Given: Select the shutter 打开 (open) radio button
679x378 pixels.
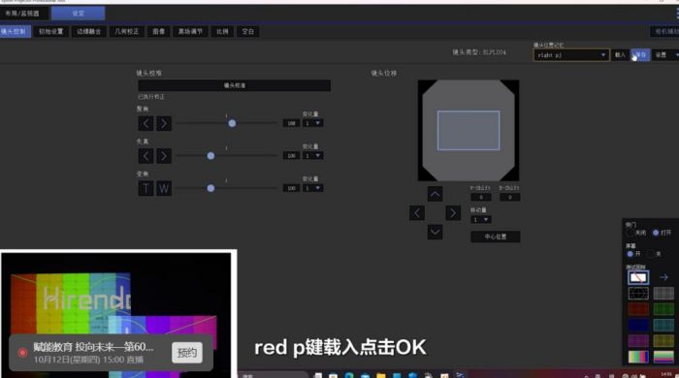Looking at the screenshot, I should click(x=656, y=233).
